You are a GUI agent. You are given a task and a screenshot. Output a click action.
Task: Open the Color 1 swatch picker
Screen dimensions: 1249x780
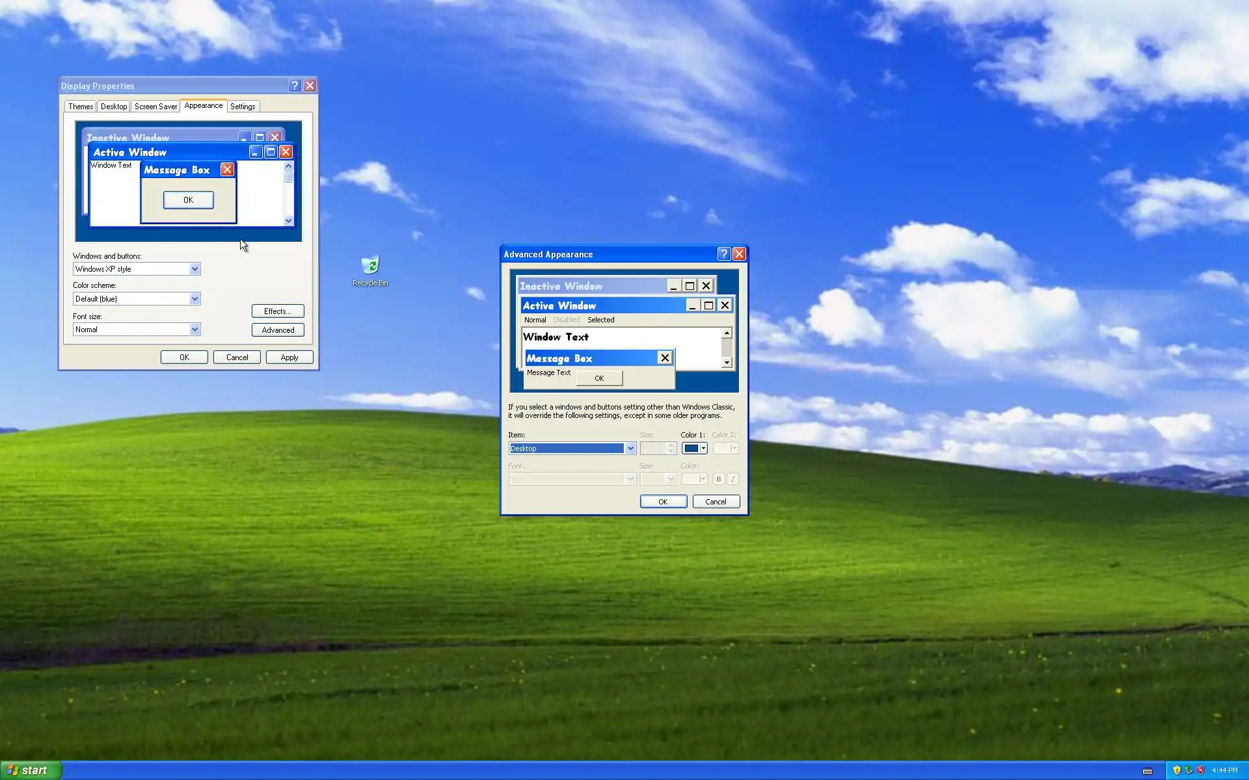694,448
